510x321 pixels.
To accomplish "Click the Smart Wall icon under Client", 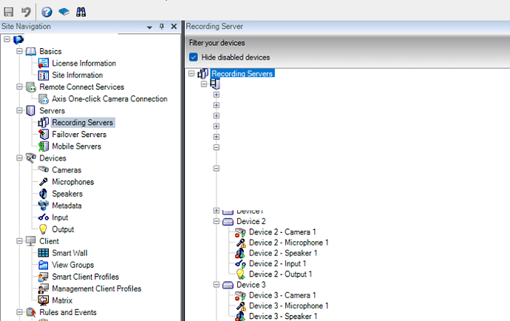I will pos(43,253).
